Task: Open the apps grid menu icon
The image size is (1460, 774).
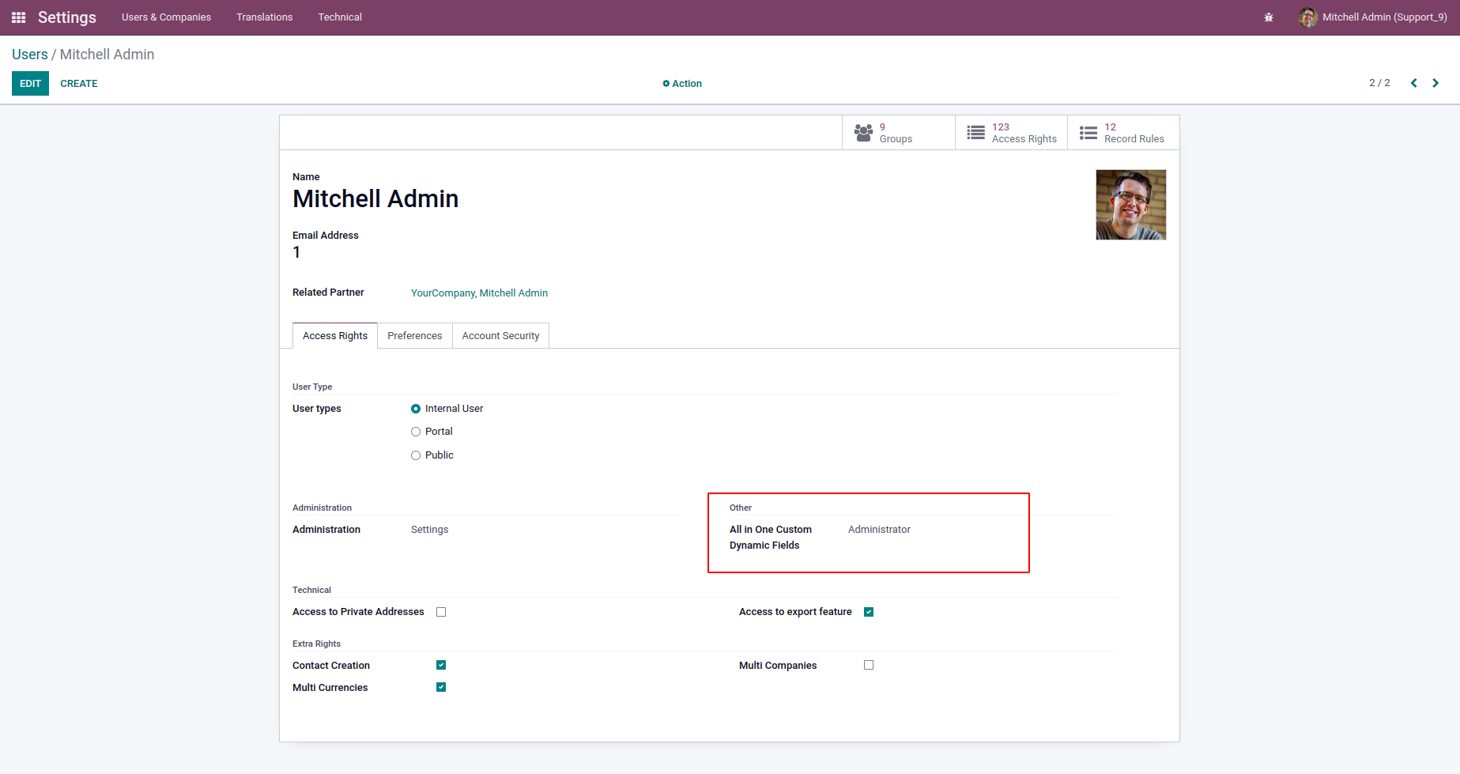Action: tap(19, 17)
